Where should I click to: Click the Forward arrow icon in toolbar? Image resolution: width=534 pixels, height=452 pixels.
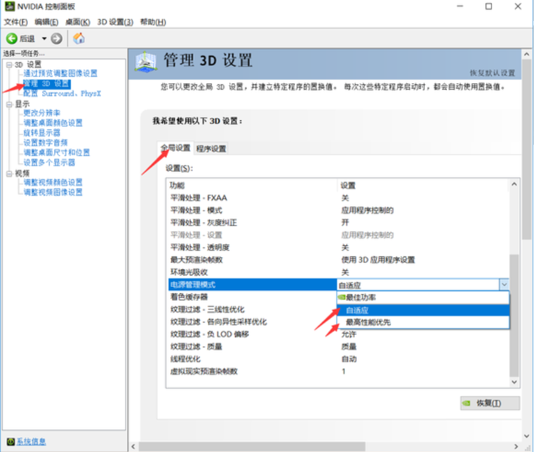(x=57, y=39)
